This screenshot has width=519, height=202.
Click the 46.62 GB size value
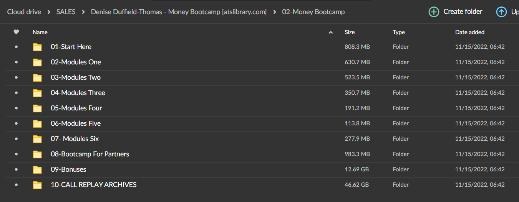(x=357, y=185)
